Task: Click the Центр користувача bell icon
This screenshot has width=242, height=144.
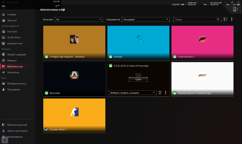Action: click(3, 131)
